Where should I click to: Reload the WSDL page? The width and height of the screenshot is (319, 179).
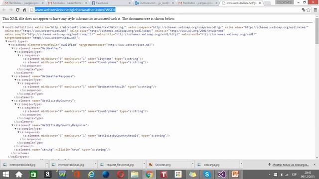point(17,10)
